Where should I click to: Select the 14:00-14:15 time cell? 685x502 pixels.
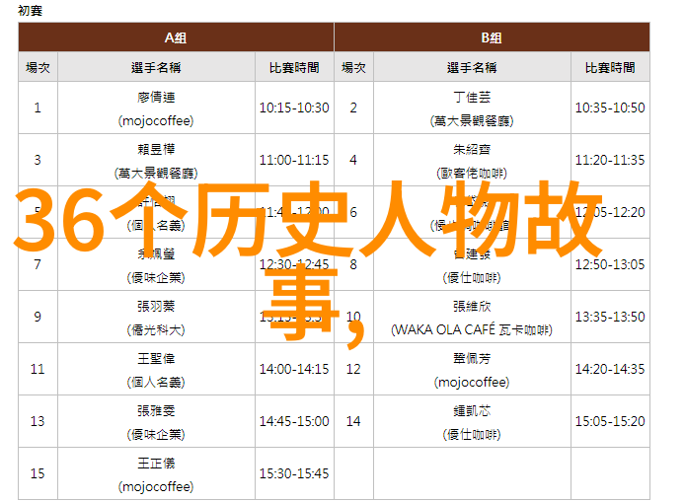pyautogui.click(x=293, y=369)
